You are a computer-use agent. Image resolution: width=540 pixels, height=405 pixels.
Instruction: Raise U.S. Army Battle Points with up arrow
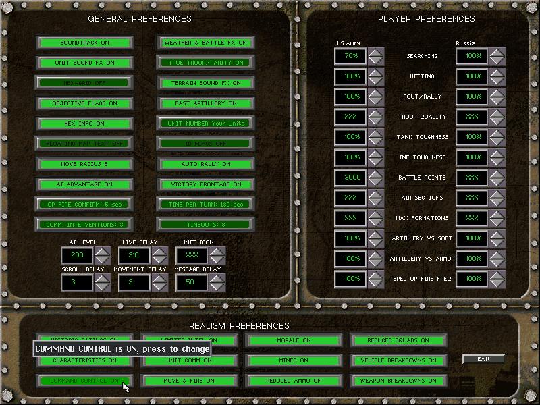376,174
